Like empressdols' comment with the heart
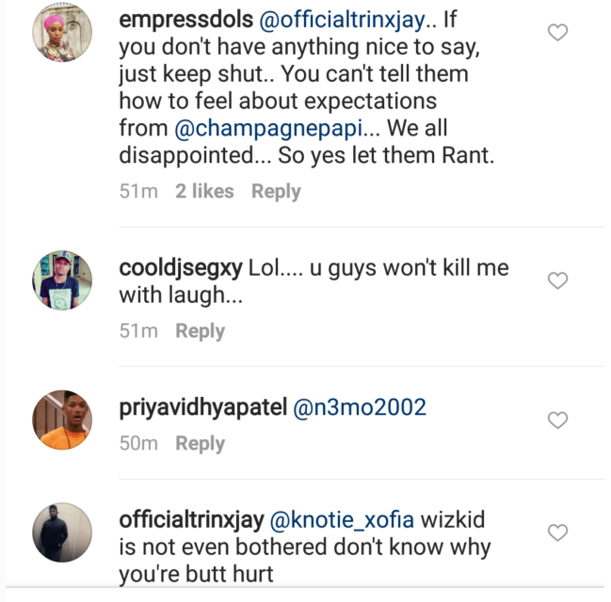The image size is (611, 602). point(557,33)
